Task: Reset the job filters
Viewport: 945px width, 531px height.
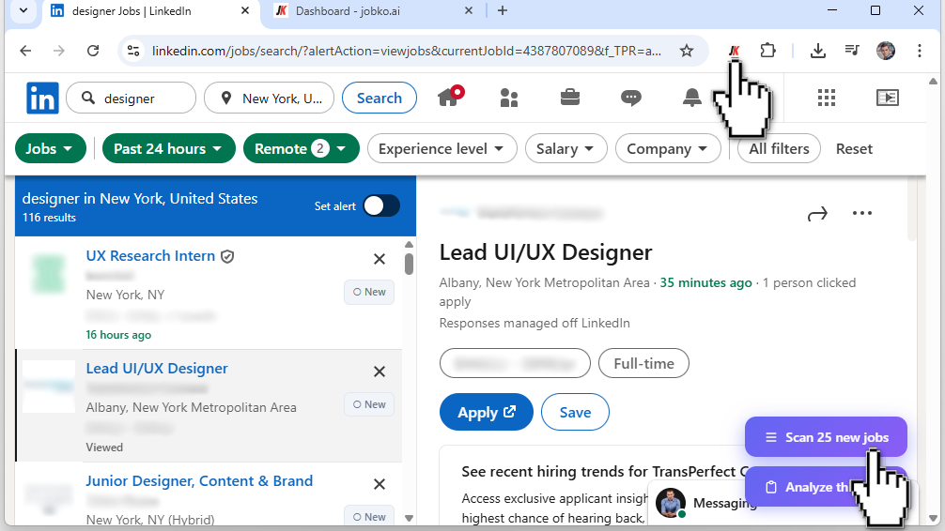Action: tap(854, 149)
